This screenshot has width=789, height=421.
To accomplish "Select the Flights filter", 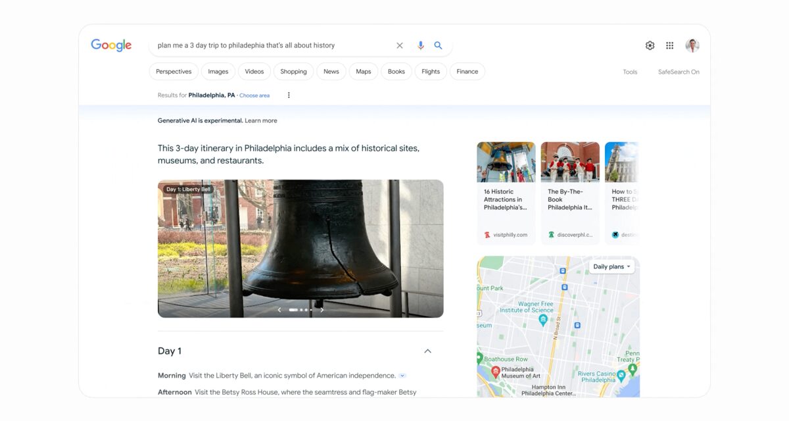I will pos(431,72).
